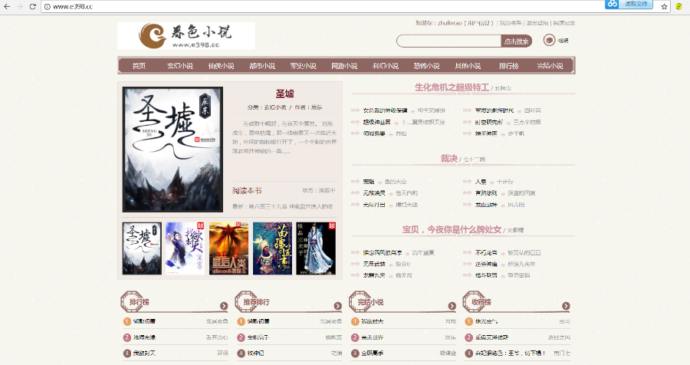The image size is (690, 365).
Task: Open 用户信息 link at top right
Action: coord(480,23)
